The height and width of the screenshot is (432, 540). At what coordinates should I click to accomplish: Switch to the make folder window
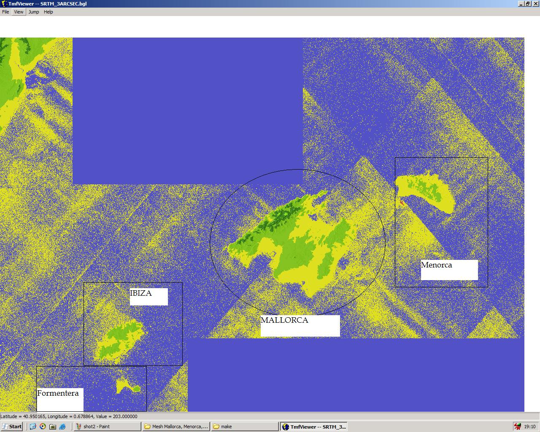click(x=245, y=427)
